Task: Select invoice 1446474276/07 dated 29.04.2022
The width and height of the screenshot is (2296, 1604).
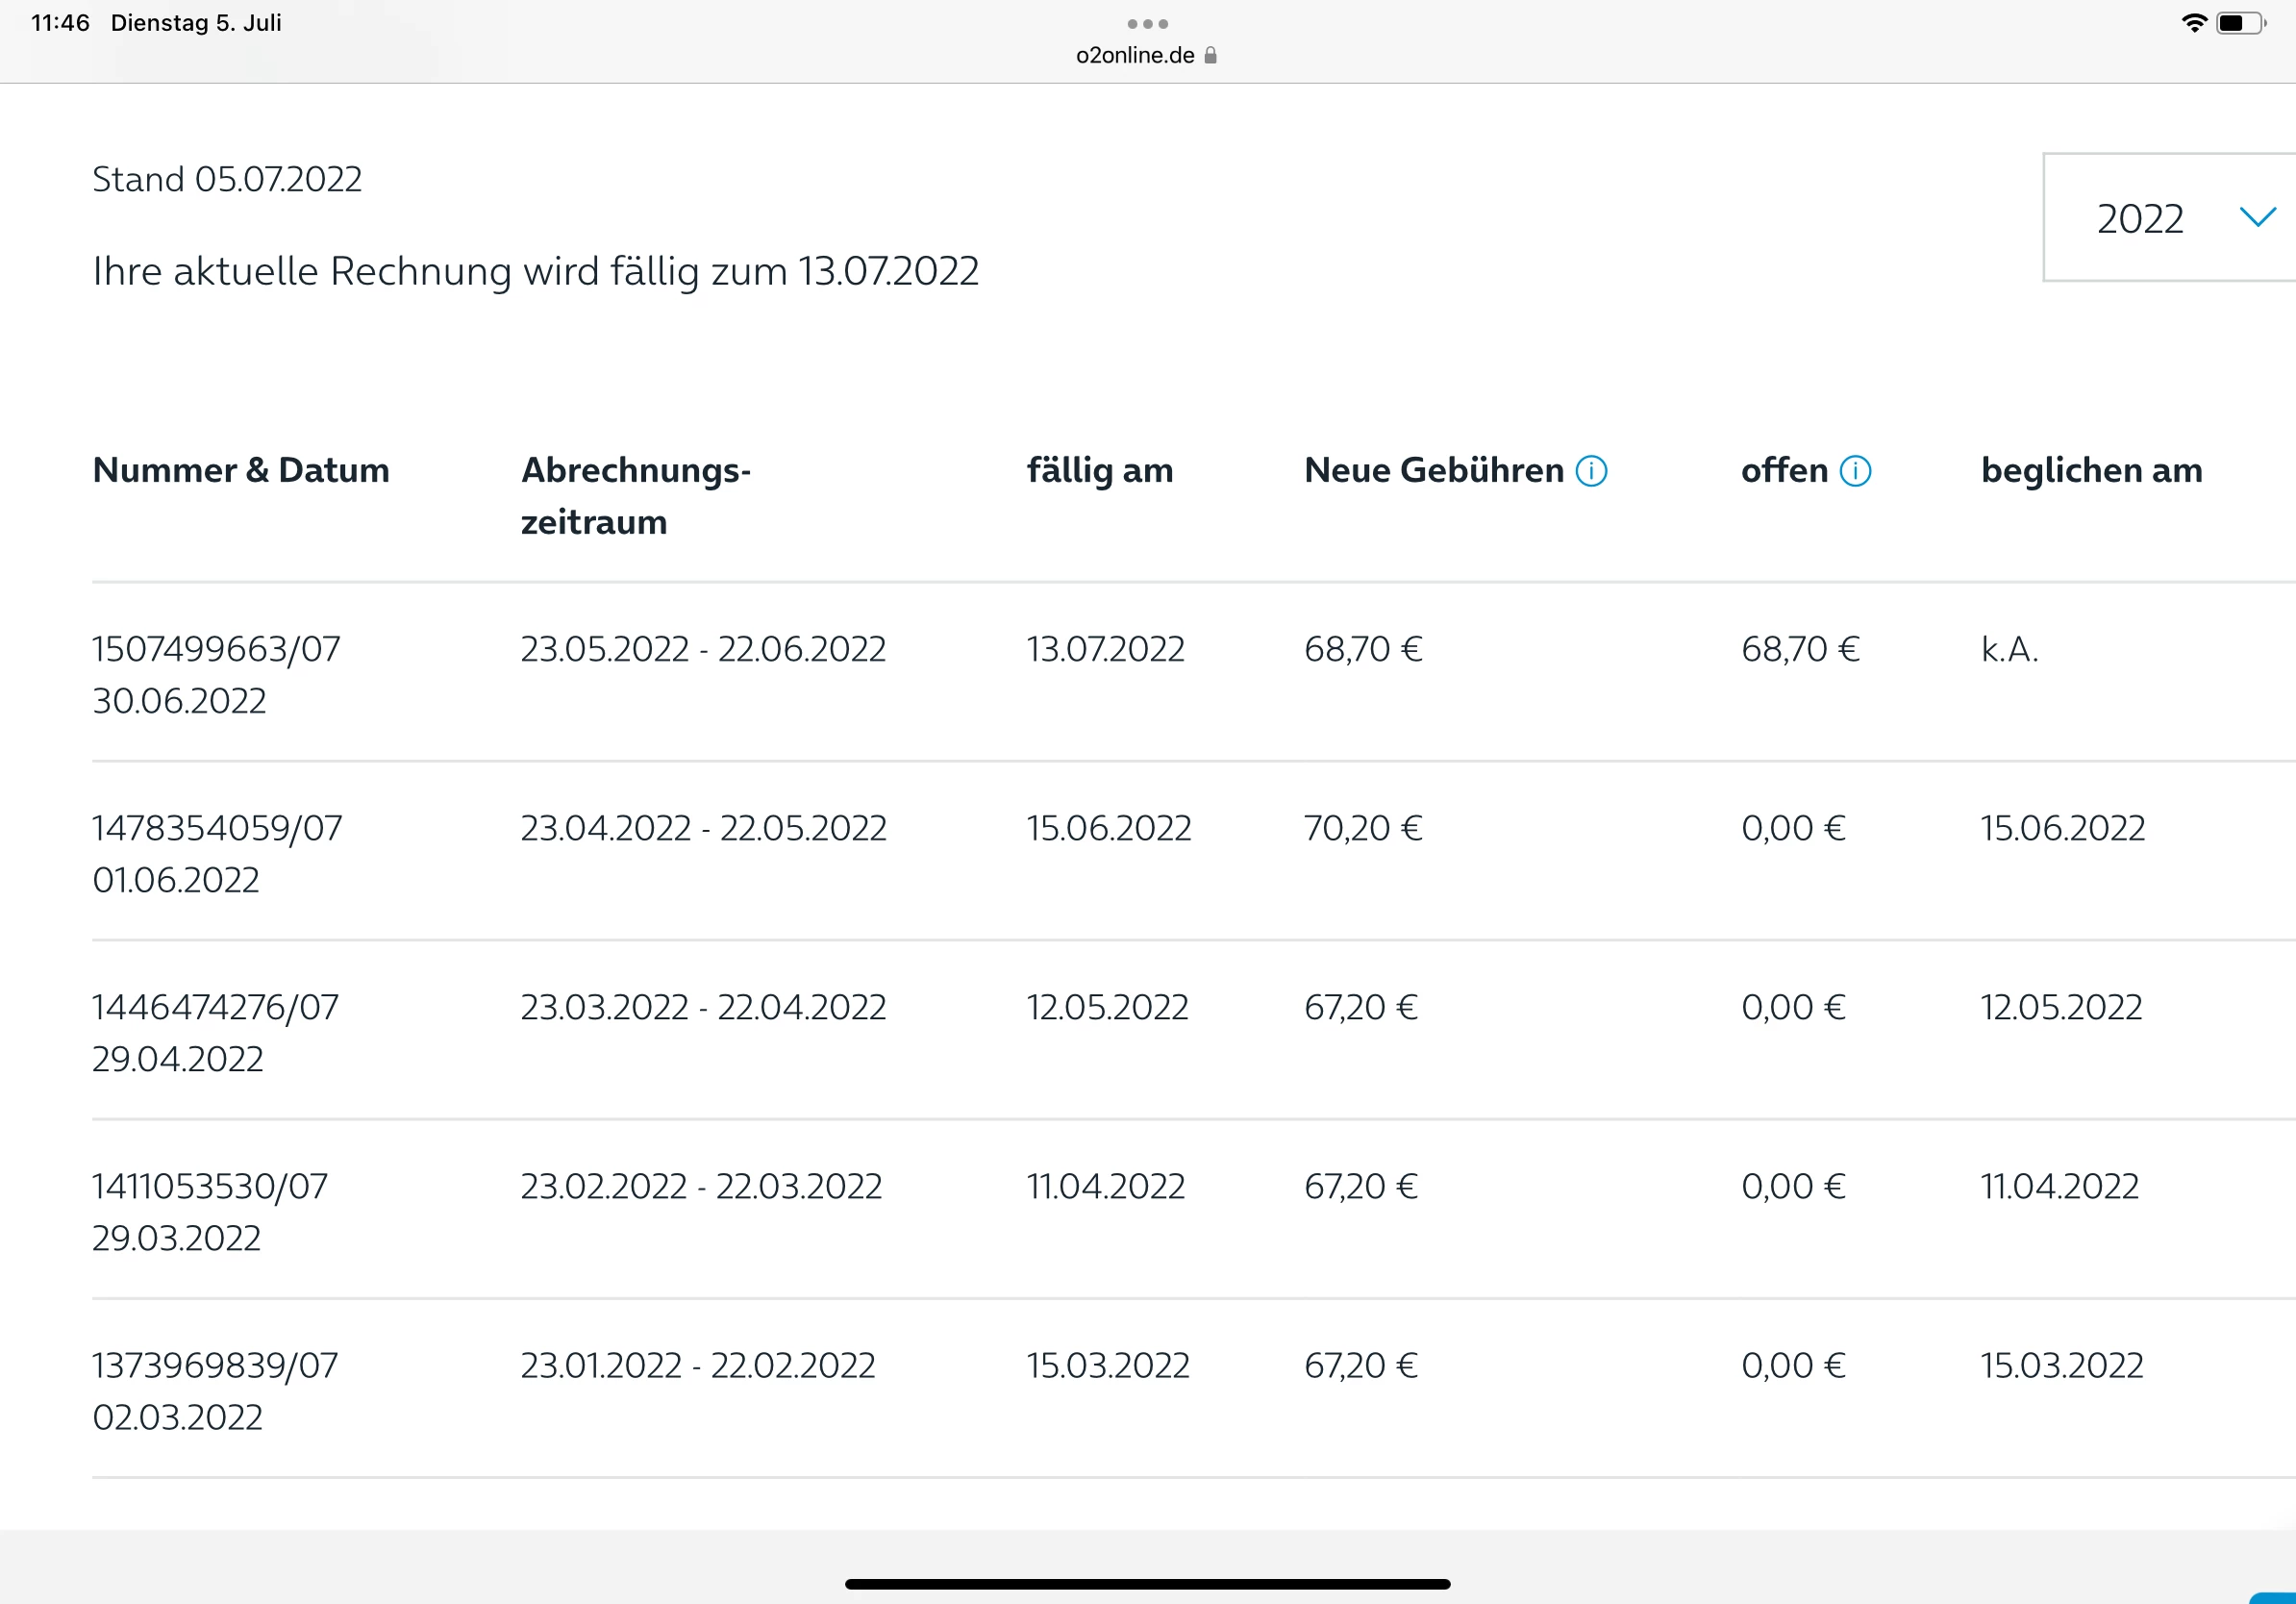Action: click(215, 1008)
